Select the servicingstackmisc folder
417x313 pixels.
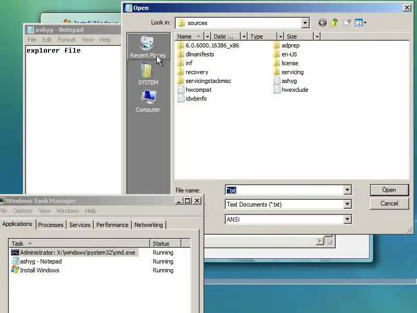(x=204, y=81)
